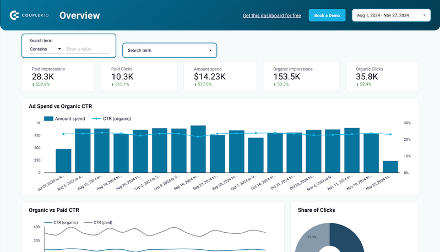Open the Get this dashboard for free link
Image resolution: width=440 pixels, height=252 pixels.
pos(271,16)
